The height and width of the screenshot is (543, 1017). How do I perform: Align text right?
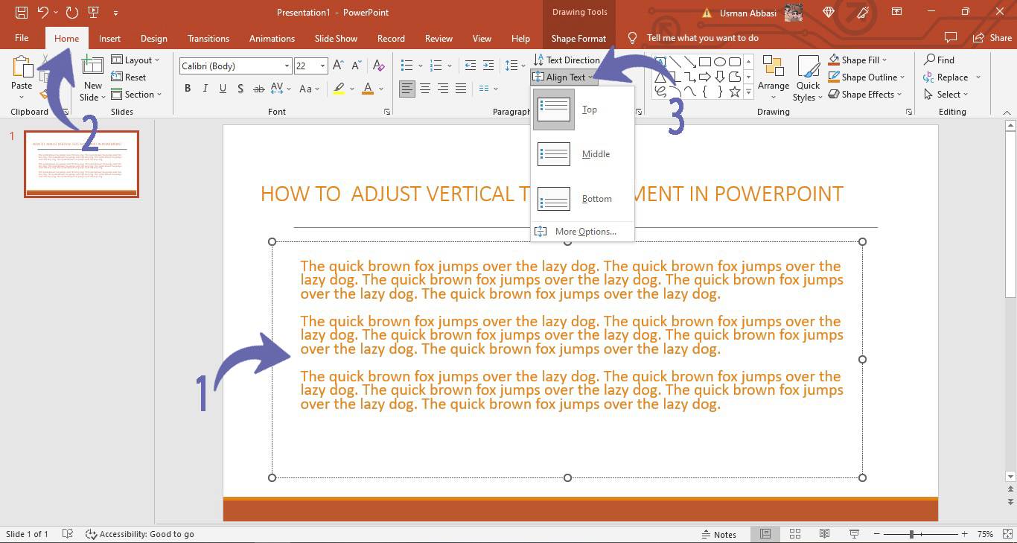click(443, 89)
